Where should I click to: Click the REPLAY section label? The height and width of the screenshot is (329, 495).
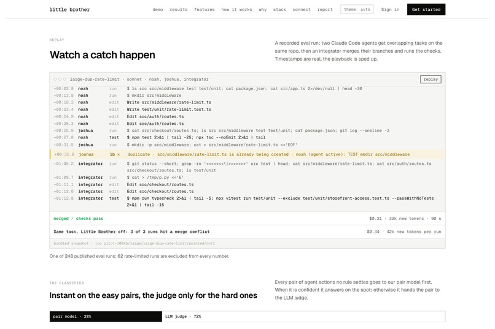(57, 40)
